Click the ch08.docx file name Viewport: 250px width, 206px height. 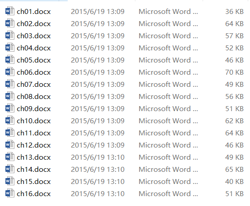pyautogui.click(x=34, y=97)
